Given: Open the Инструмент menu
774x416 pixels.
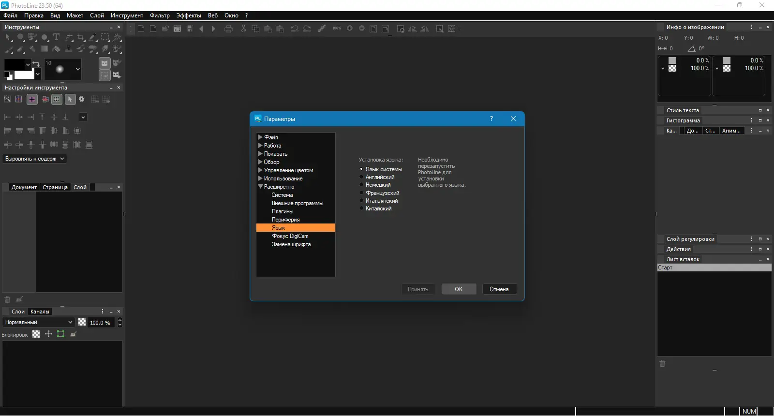Looking at the screenshot, I should [x=127, y=15].
